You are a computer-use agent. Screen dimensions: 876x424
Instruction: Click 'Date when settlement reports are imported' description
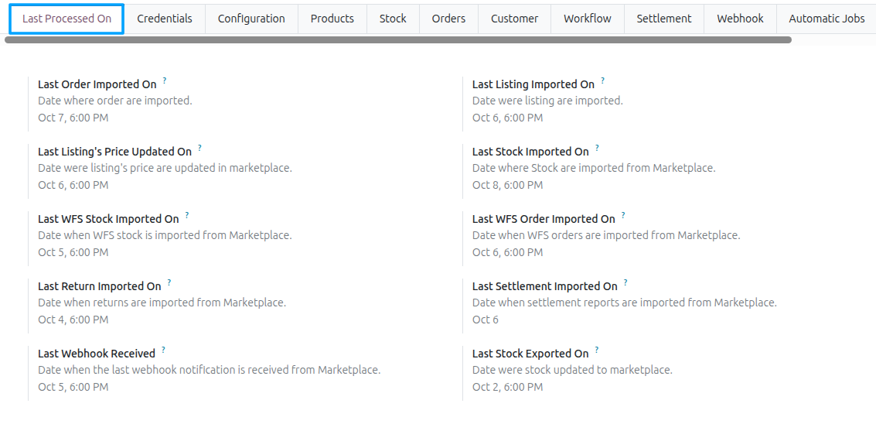click(625, 303)
